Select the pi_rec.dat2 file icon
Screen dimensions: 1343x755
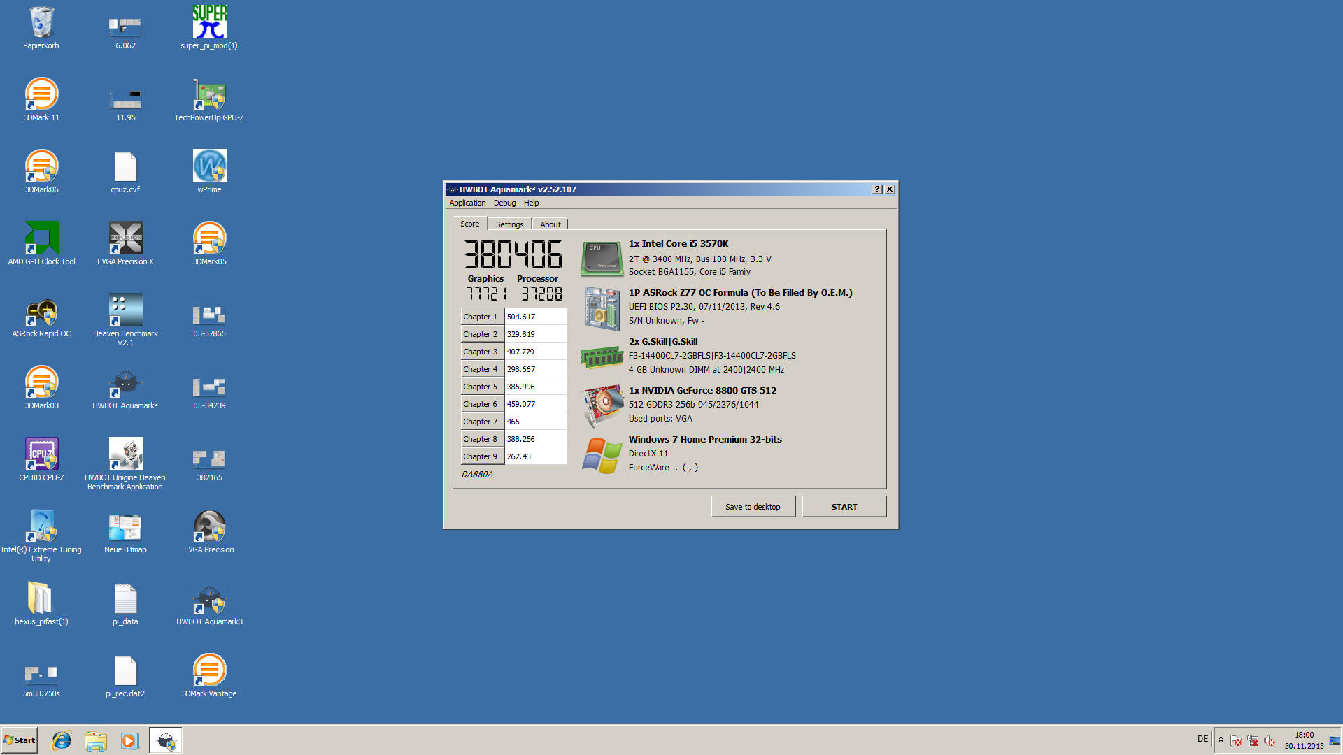click(x=125, y=676)
